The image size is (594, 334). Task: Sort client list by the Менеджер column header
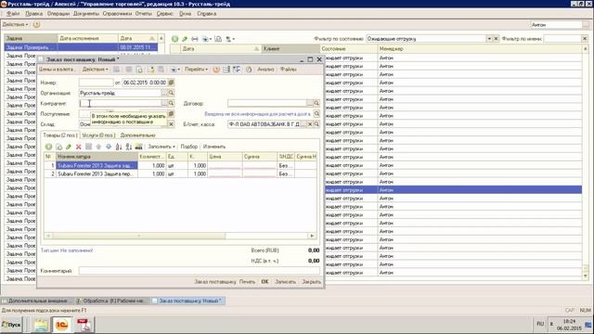479,49
